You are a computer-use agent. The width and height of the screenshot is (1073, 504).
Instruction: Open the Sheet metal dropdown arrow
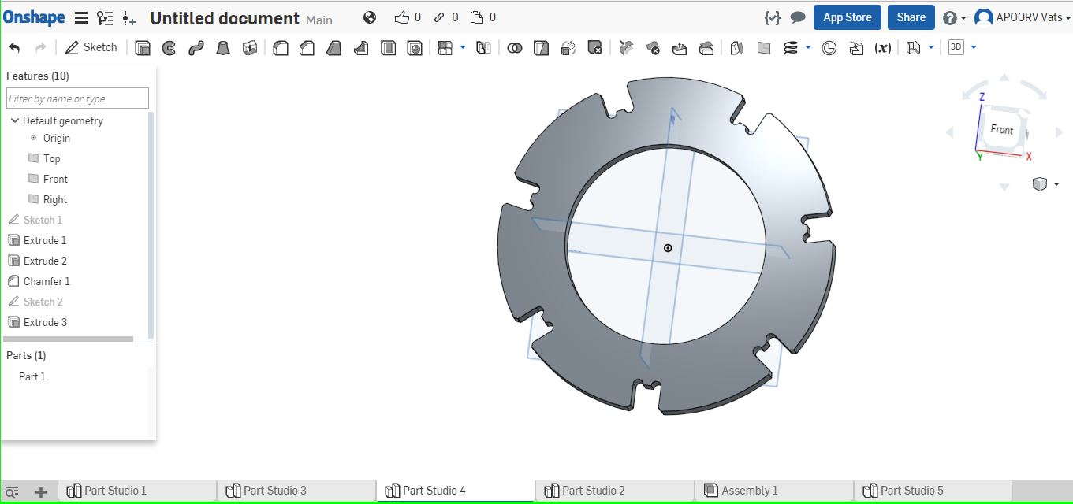[x=931, y=47]
